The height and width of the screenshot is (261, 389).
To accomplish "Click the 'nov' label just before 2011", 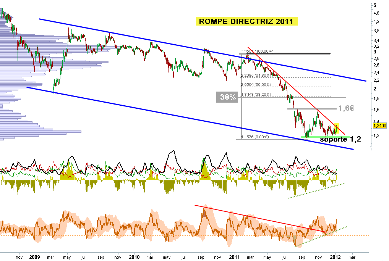I will [x=217, y=257].
